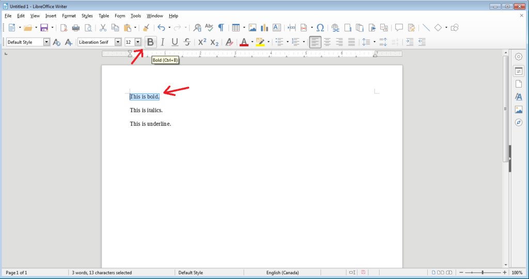Toggle Underline formatting
The image size is (529, 279).
pyautogui.click(x=175, y=42)
